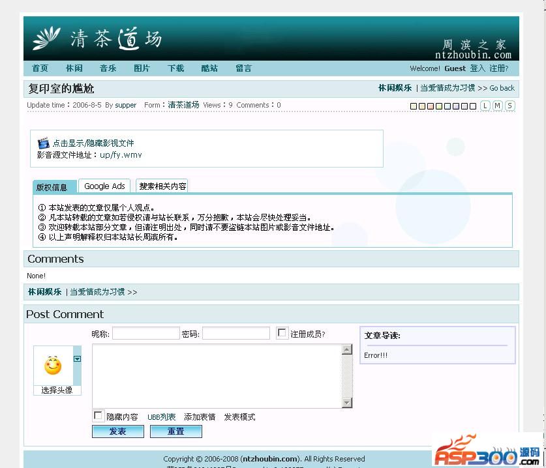Focus the 昵称 nickname input field
This screenshot has height=468, width=546.
(146, 333)
